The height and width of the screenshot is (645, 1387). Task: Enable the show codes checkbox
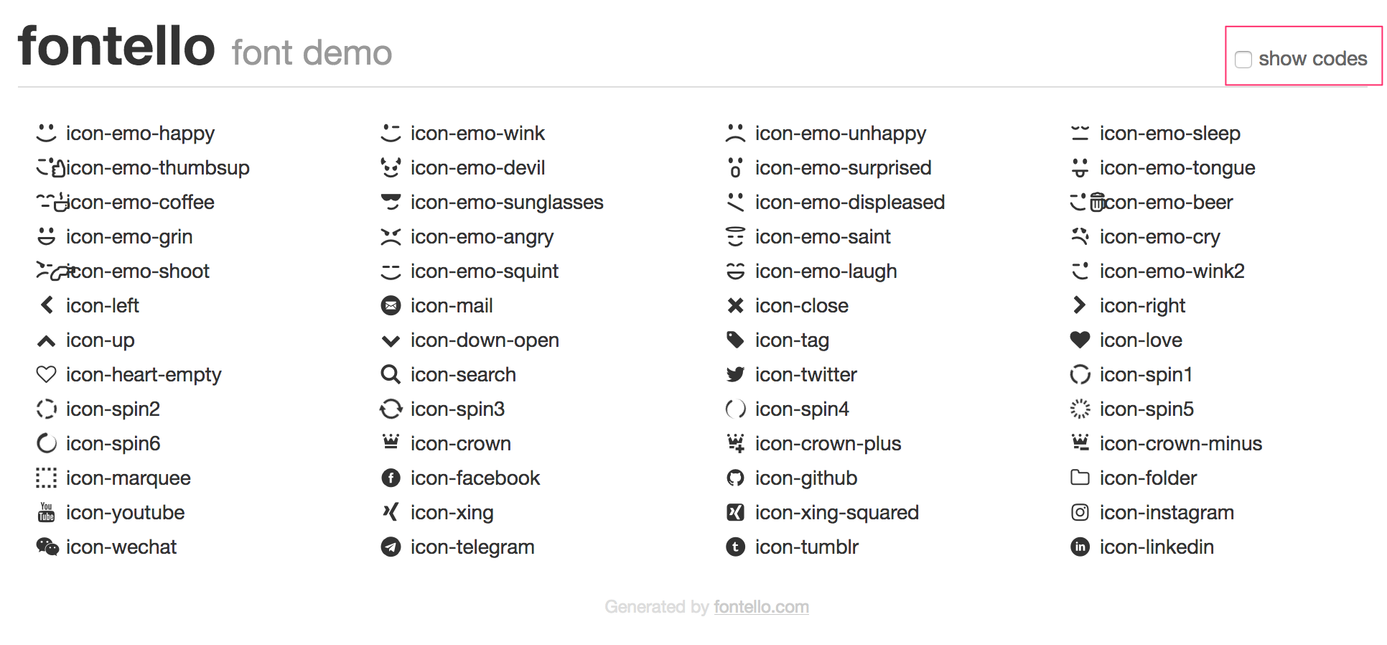coord(1243,60)
